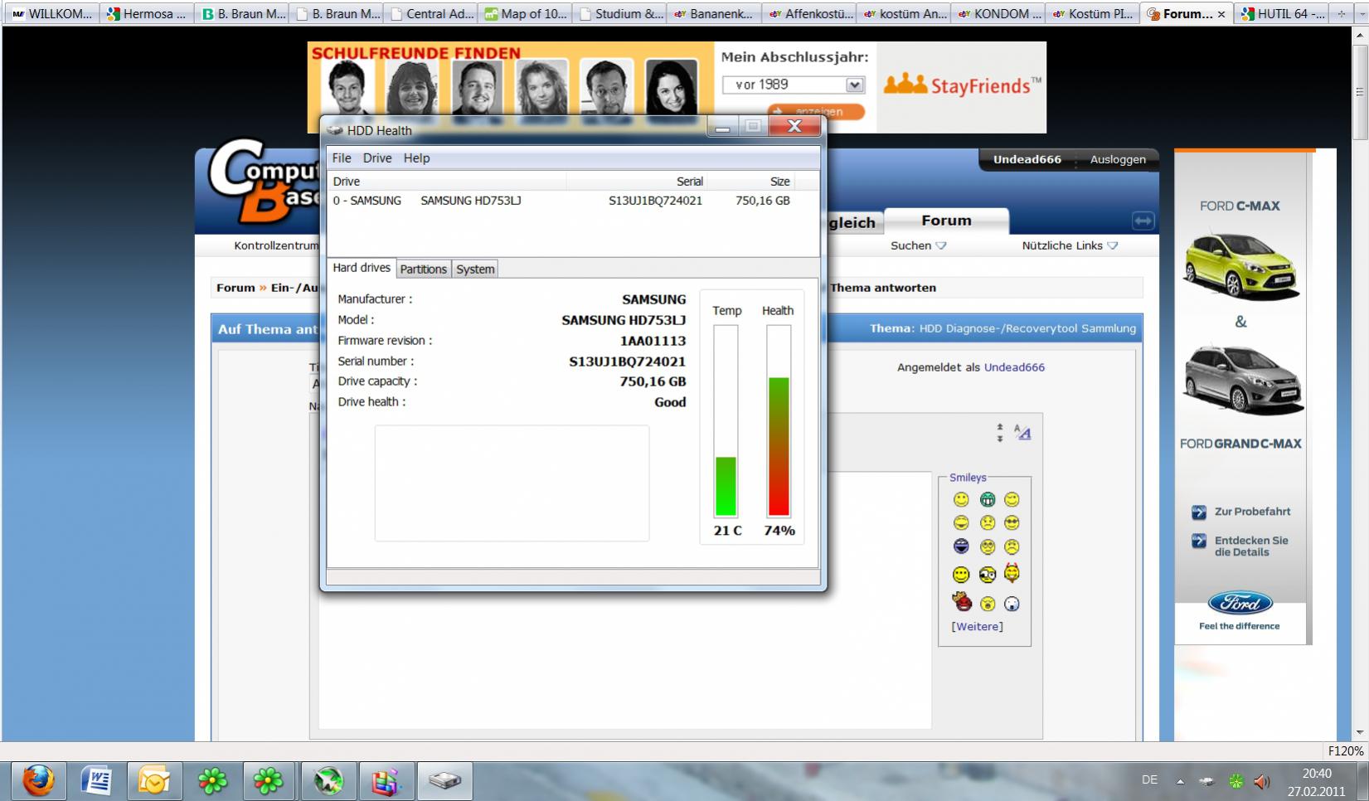Switch to the WILLKOM... browser tab
Viewport: 1369px width, 801px height.
[51, 13]
